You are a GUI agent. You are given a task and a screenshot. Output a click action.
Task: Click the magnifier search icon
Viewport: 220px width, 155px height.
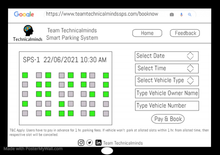point(190,15)
